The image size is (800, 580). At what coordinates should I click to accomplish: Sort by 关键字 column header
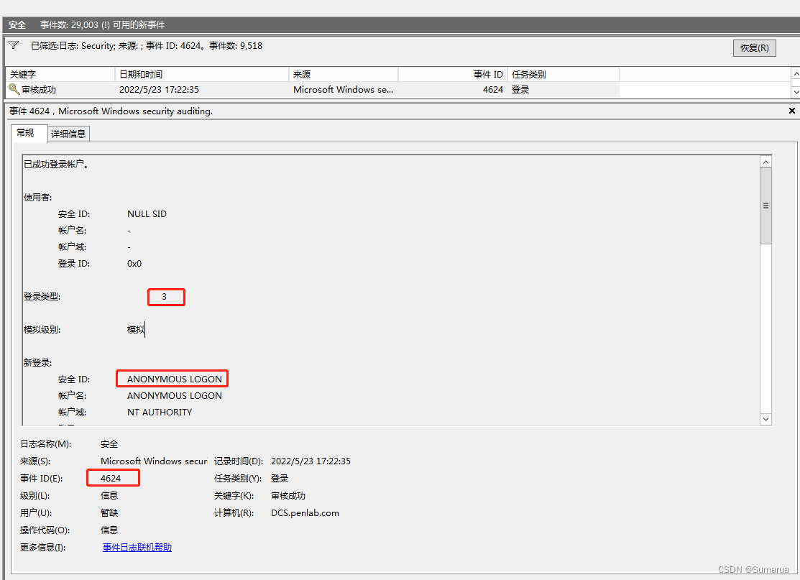pyautogui.click(x=60, y=75)
